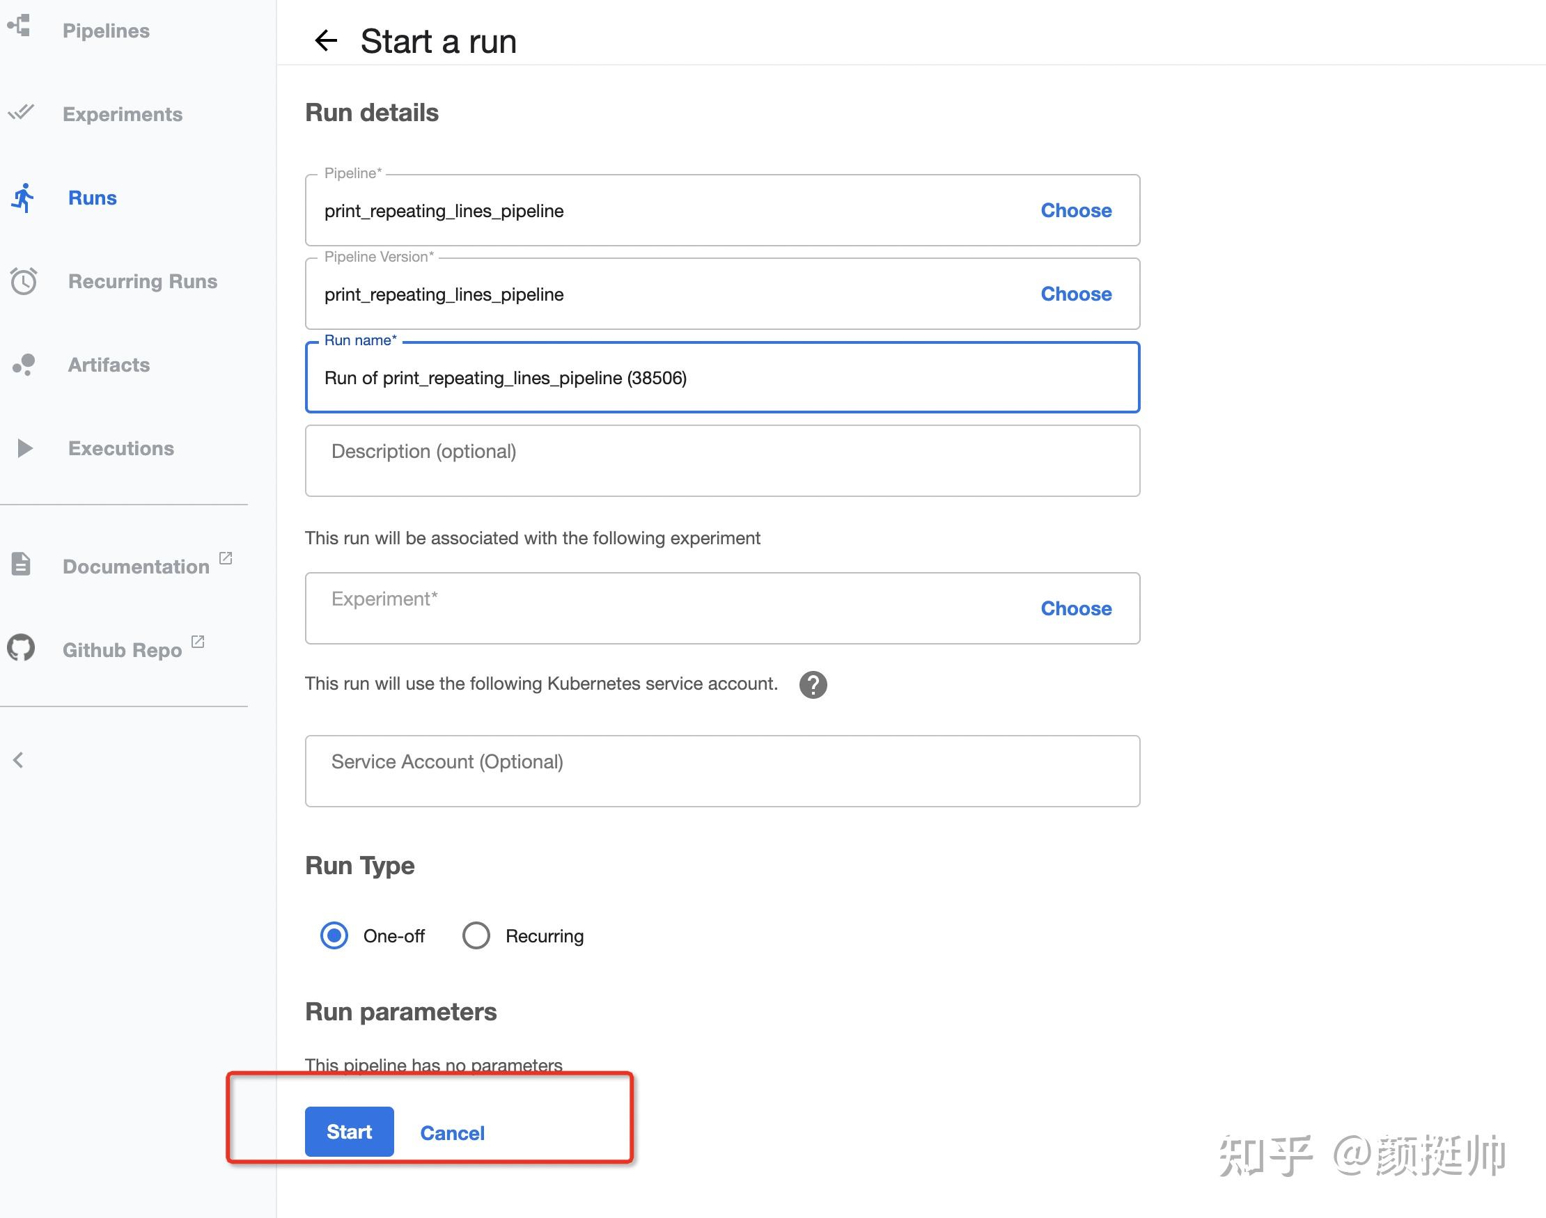
Task: Choose a different Pipeline
Action: point(1075,210)
